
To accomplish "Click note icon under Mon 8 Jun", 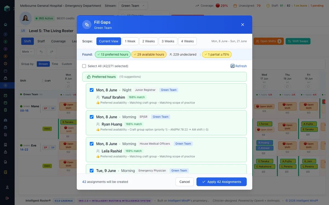I will click(68, 86).
